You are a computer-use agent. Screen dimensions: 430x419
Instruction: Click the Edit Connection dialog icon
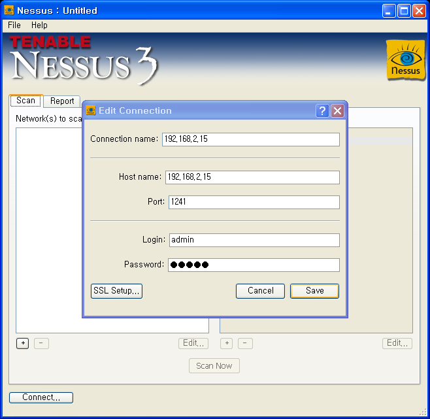pos(91,110)
